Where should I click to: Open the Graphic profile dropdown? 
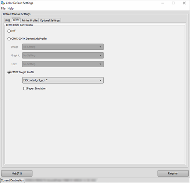(x=63, y=55)
